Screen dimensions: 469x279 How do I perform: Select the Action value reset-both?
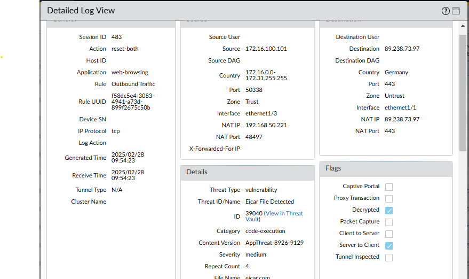tap(125, 49)
